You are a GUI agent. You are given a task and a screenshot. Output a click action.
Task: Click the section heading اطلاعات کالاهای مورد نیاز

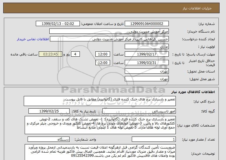(x=193, y=92)
